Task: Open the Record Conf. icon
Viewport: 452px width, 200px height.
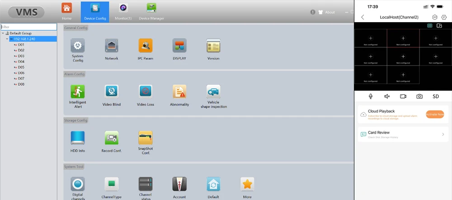Action: click(x=112, y=138)
